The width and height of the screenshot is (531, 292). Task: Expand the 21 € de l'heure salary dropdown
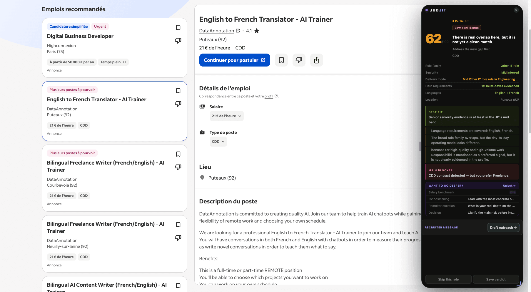click(226, 116)
